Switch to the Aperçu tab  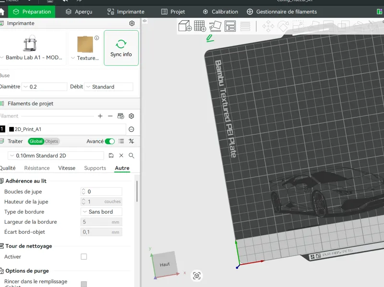click(x=79, y=11)
